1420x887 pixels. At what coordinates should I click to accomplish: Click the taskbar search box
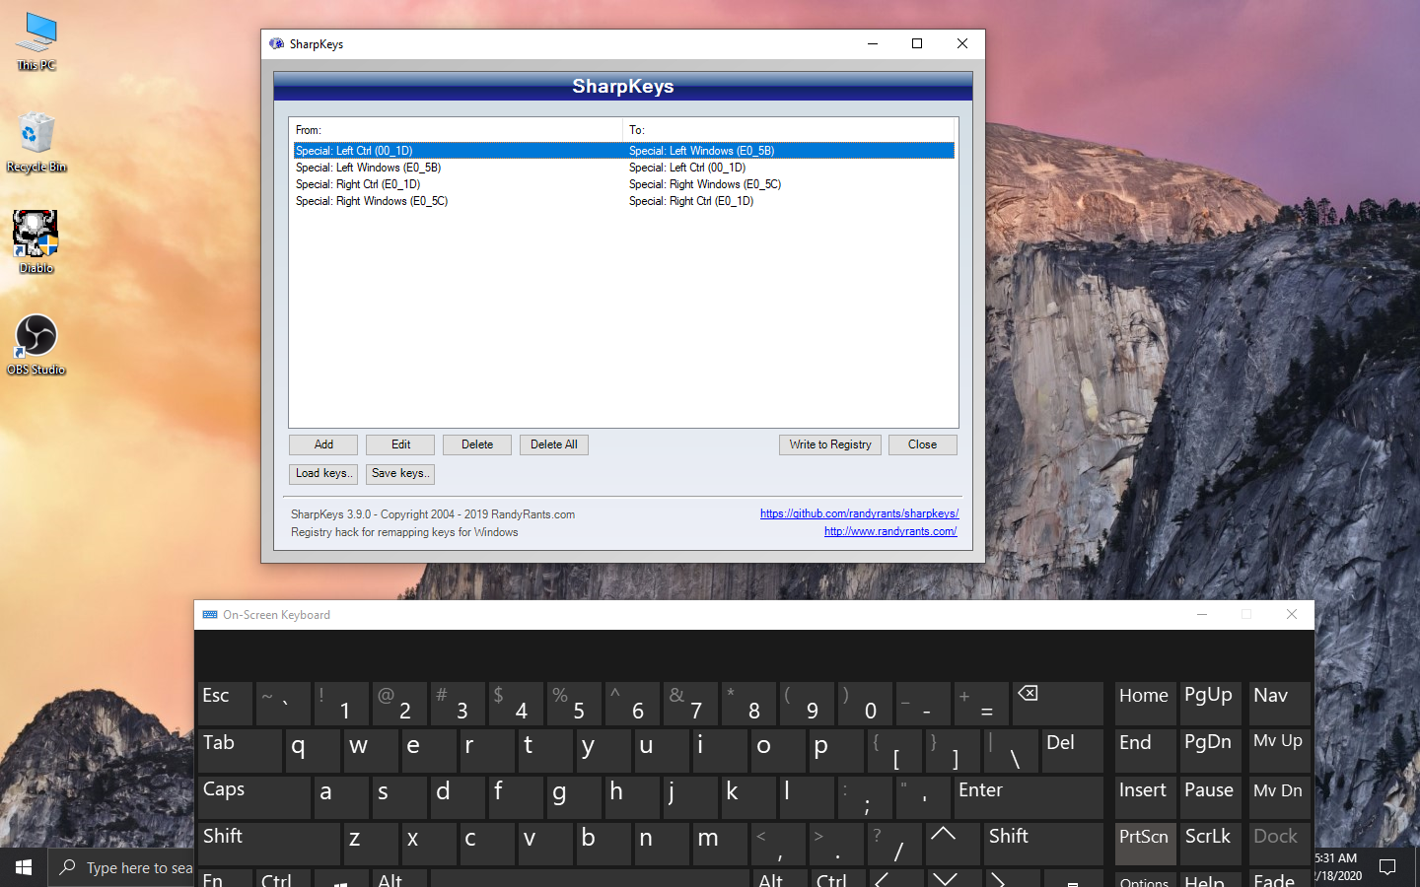click(x=123, y=867)
